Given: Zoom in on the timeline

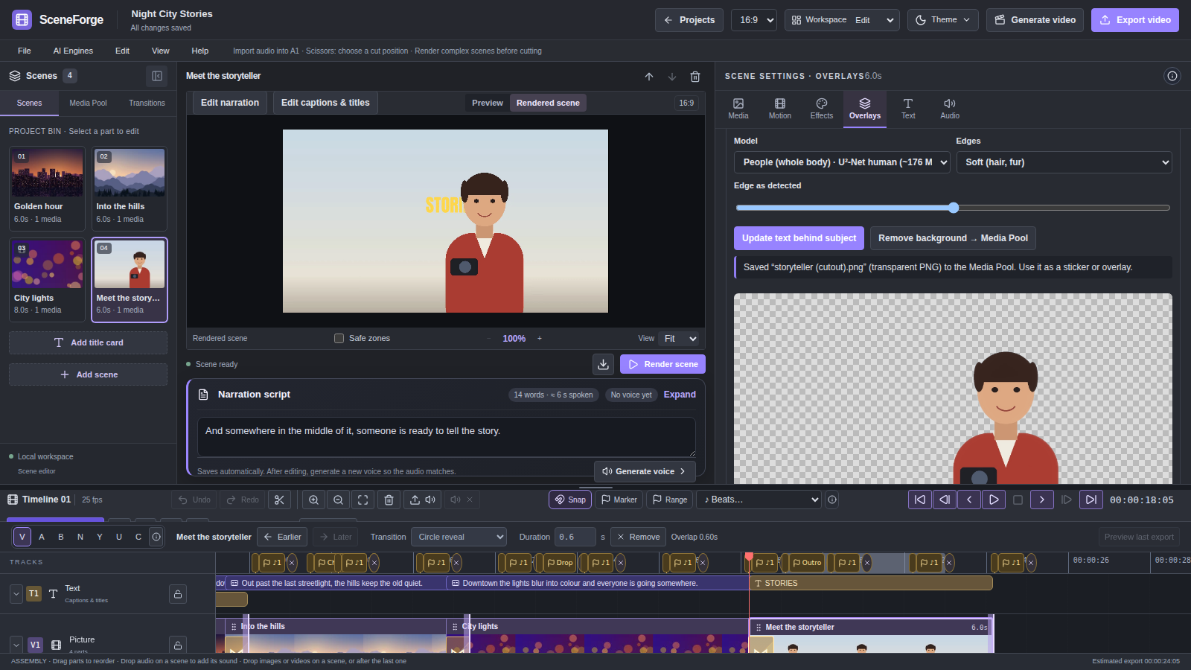Looking at the screenshot, I should 314,500.
